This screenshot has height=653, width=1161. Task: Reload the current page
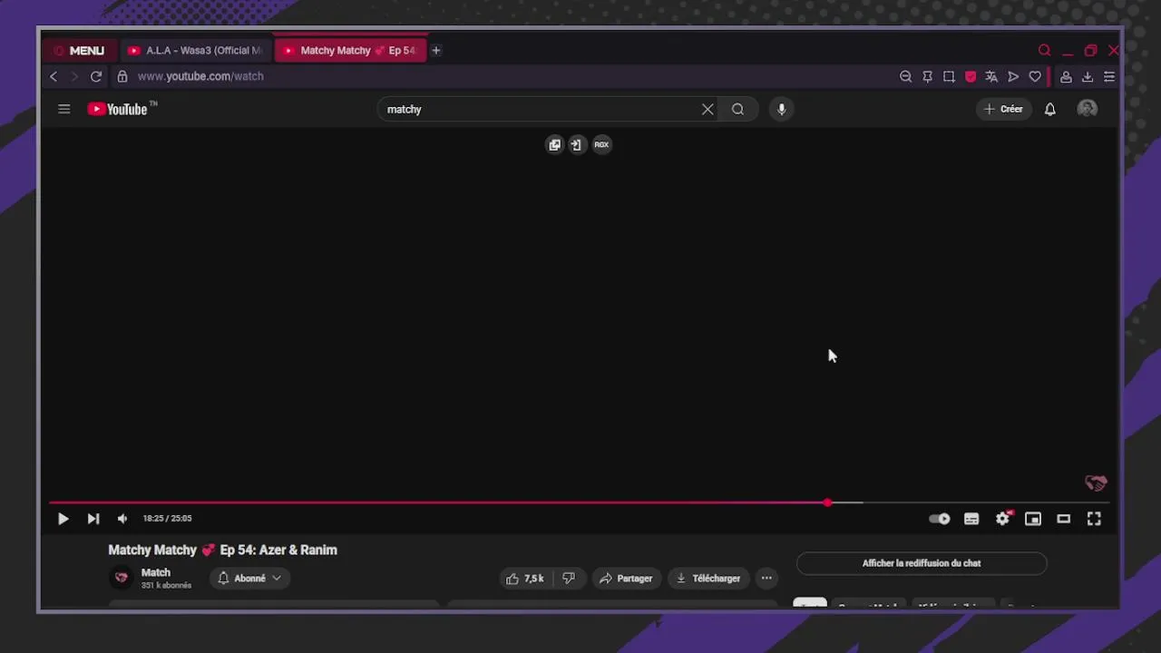pos(96,77)
